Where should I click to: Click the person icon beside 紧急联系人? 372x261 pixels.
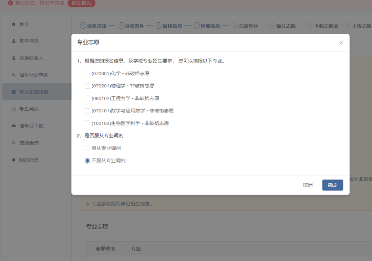click(x=14, y=58)
